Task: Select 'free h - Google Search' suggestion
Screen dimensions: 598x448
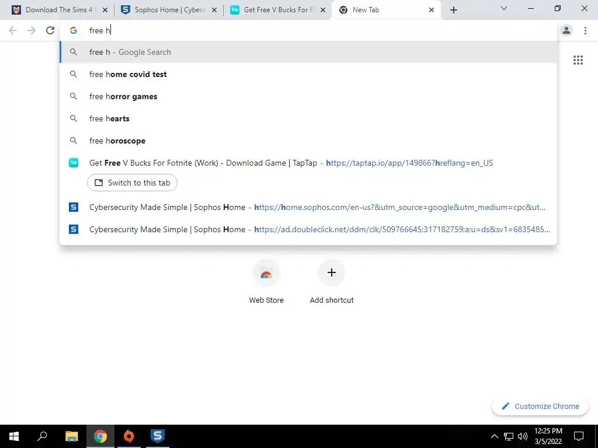Action: pyautogui.click(x=308, y=52)
